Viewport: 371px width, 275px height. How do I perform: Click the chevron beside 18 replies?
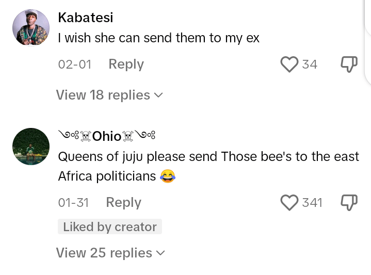pos(159,95)
